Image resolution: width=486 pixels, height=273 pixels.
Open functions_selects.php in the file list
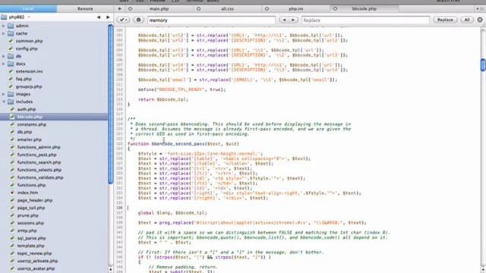coord(39,170)
